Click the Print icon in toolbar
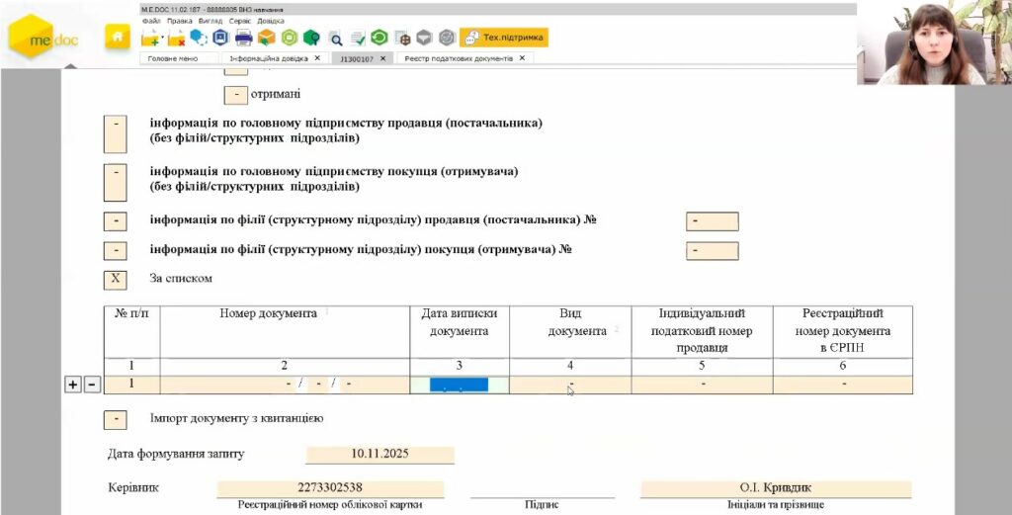 243,39
